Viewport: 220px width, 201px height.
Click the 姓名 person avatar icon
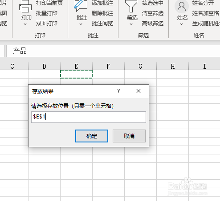[182, 6]
